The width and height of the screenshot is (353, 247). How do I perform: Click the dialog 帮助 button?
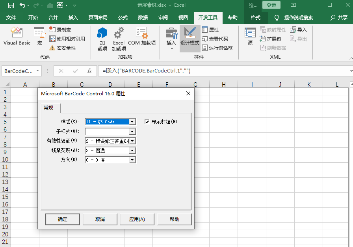175,219
